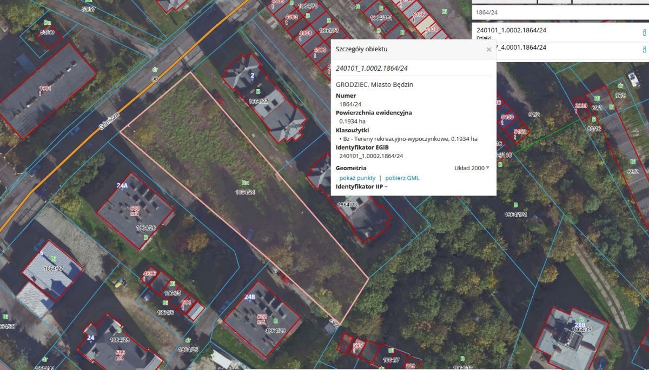Select building 20B on parcel 1864/39
The width and height of the screenshot is (649, 370).
(x=580, y=320)
